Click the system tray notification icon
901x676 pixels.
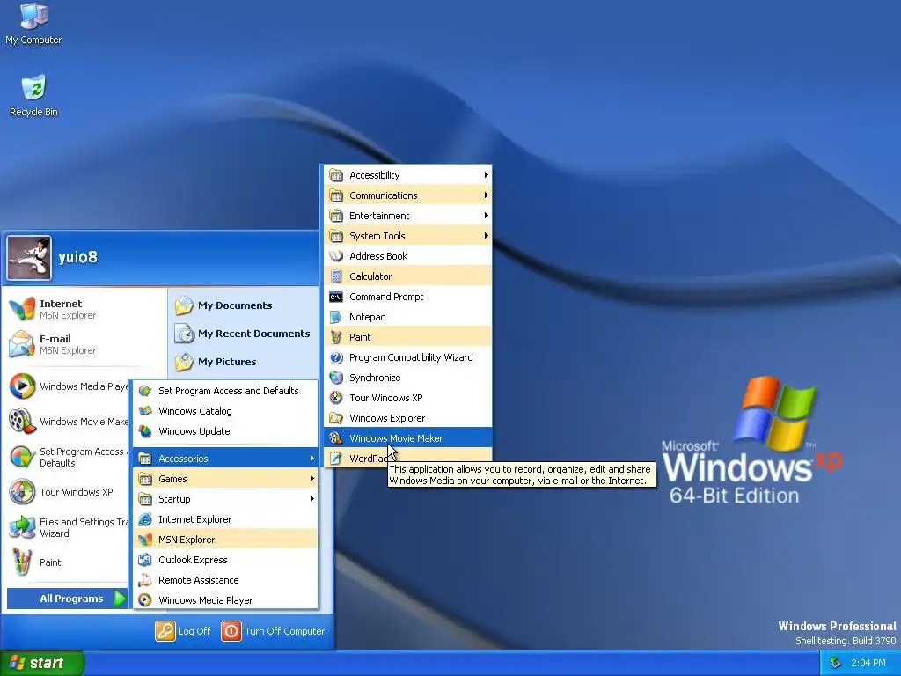pos(835,663)
